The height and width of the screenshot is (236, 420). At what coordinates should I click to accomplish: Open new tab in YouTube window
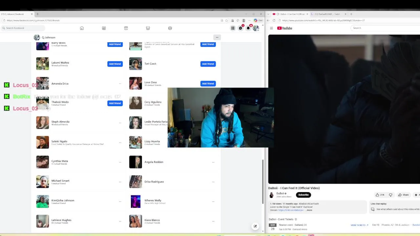pyautogui.click(x=351, y=14)
